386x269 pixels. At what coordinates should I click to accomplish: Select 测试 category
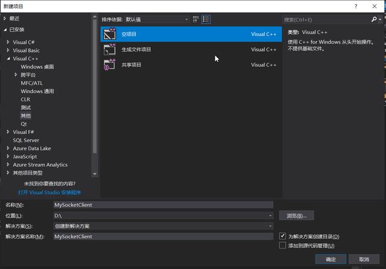point(25,107)
